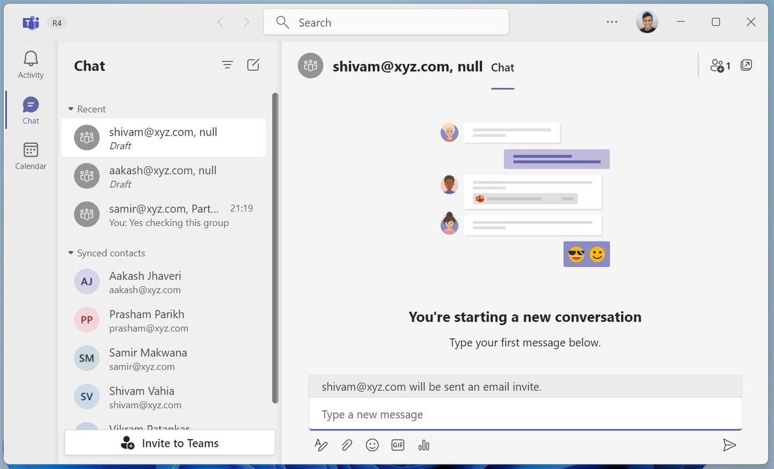Open the polls bar-chart icon
The width and height of the screenshot is (774, 469).
424,445
